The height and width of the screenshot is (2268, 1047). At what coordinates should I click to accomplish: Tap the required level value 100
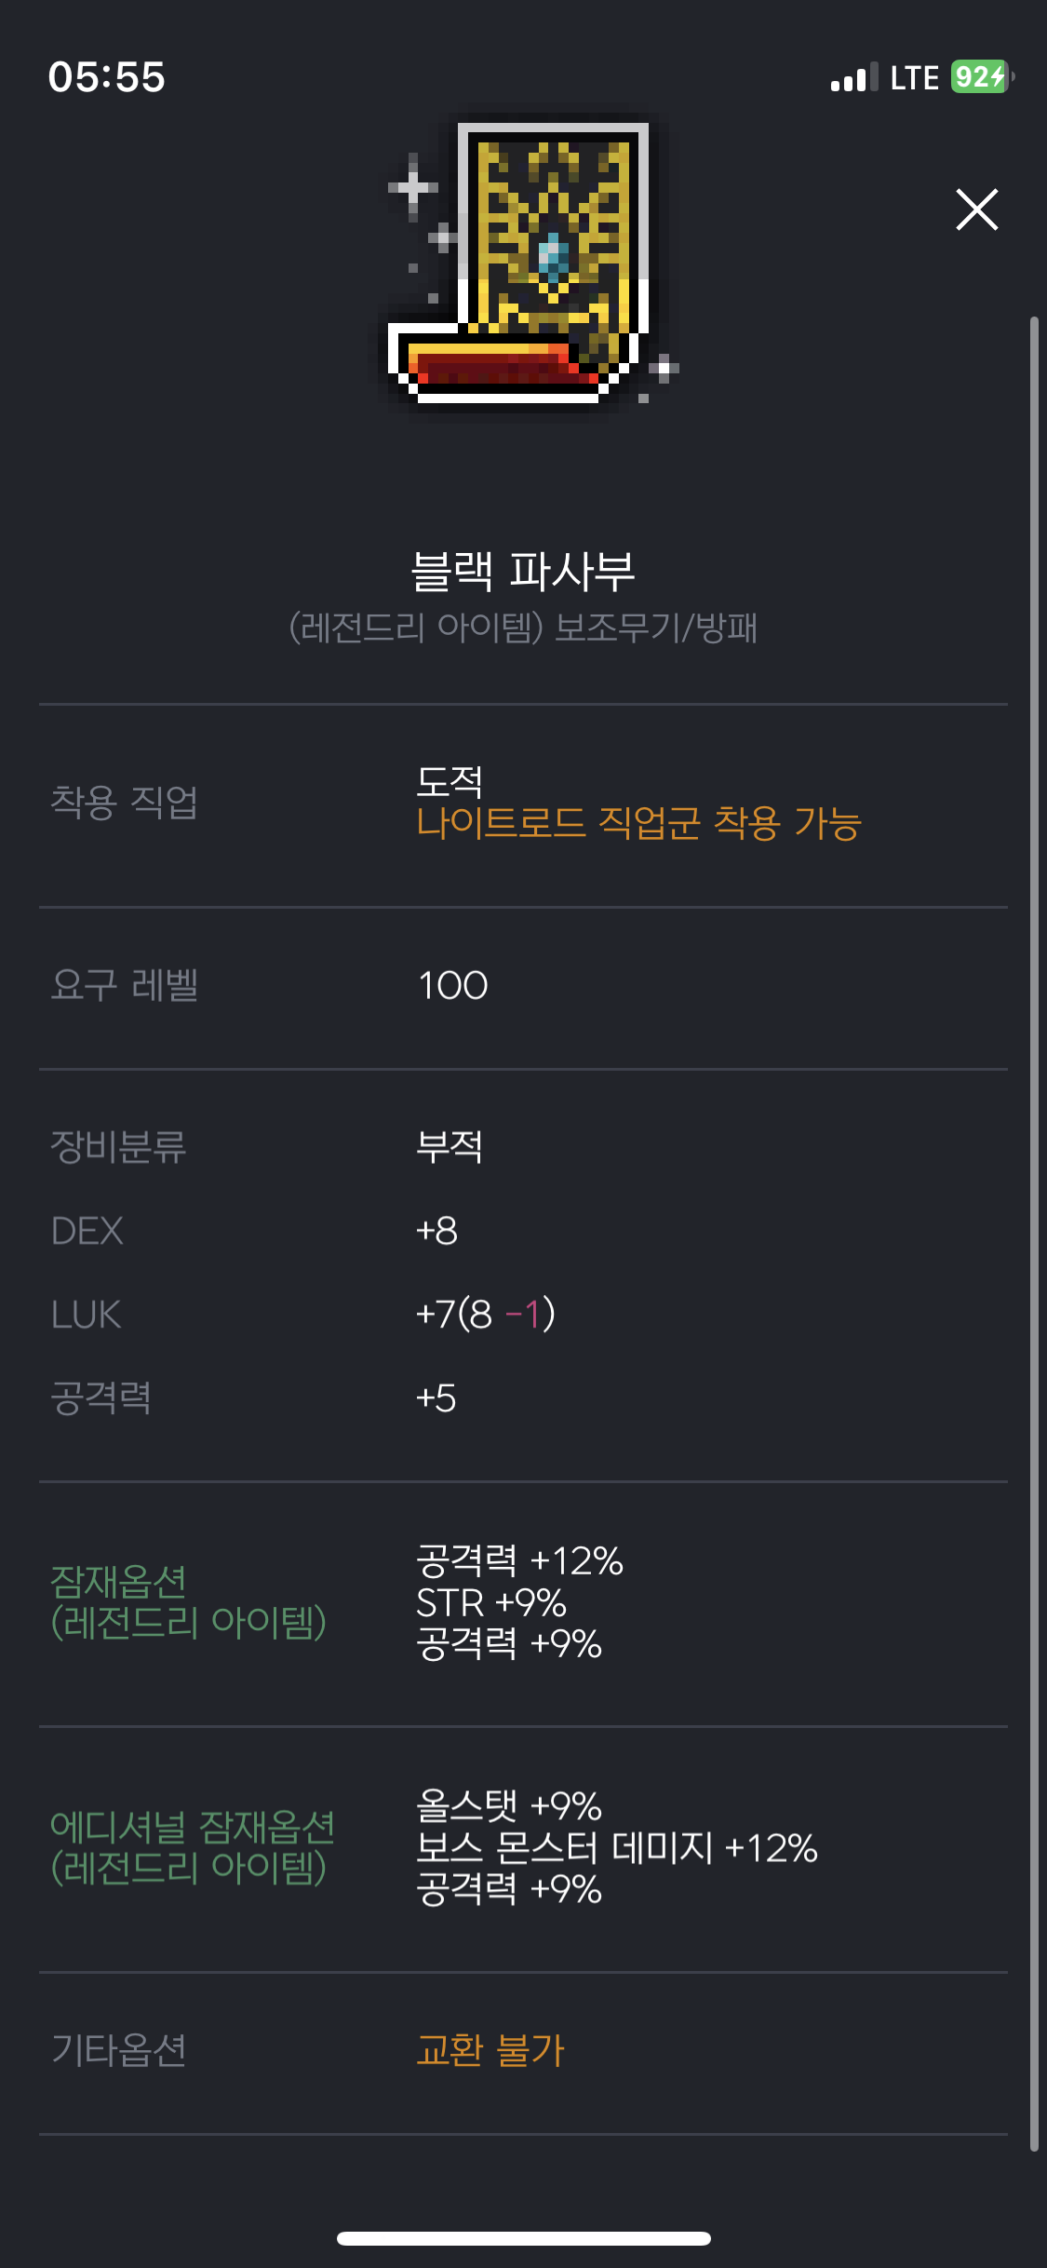point(453,986)
